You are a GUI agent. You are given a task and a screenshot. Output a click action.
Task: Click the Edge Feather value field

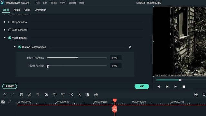tap(116, 66)
